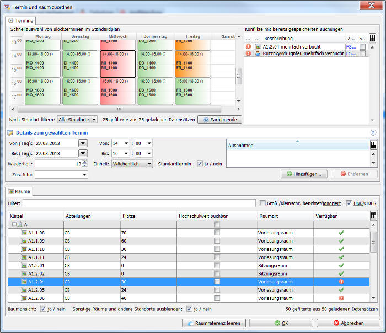Click the Abbrechen button

click(x=349, y=323)
